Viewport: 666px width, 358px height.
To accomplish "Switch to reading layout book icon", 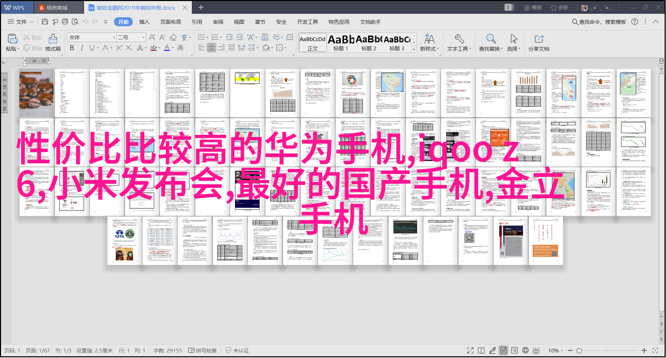I will 481,350.
